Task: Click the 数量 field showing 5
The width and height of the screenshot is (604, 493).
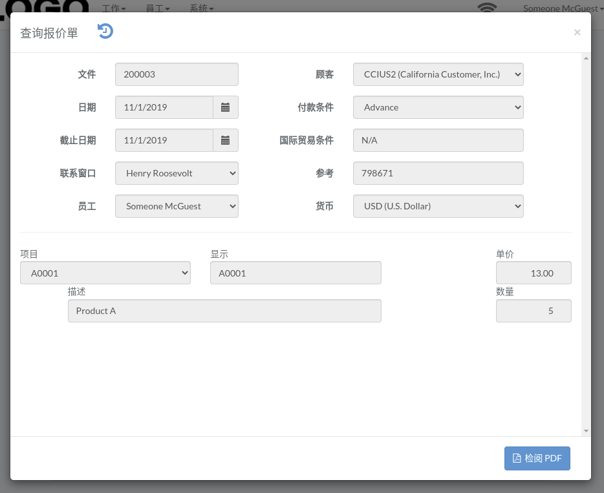Action: [x=534, y=311]
